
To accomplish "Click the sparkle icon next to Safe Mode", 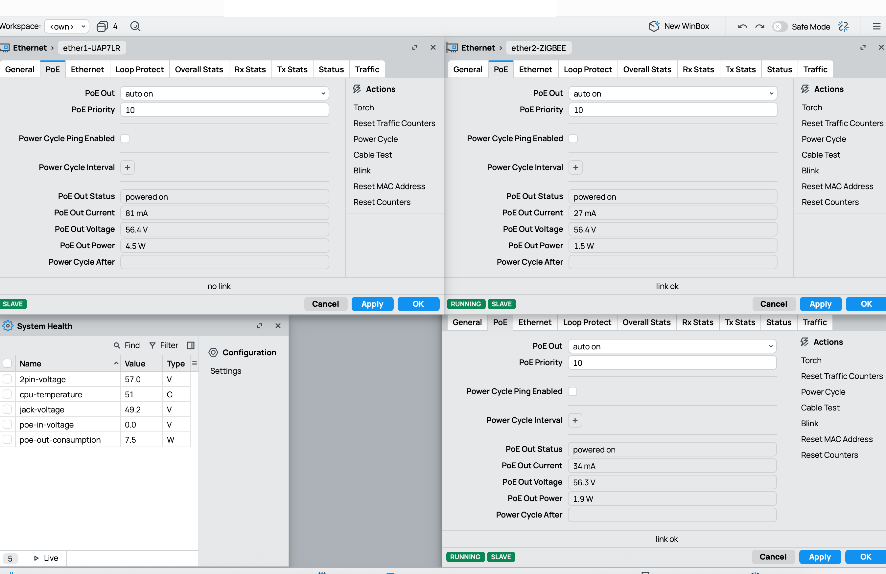I will (x=844, y=26).
